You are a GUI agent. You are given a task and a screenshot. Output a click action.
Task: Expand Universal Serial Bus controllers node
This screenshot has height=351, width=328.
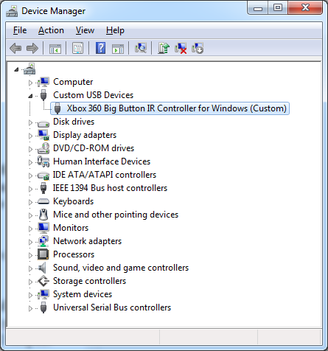tap(30, 308)
